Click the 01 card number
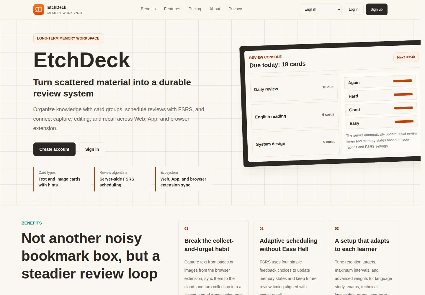Screen dimensions: 425x295 click(186, 229)
